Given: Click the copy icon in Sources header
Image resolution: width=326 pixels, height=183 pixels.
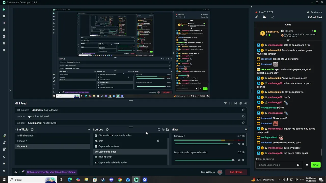Looking at the screenshot, I should (159, 130).
